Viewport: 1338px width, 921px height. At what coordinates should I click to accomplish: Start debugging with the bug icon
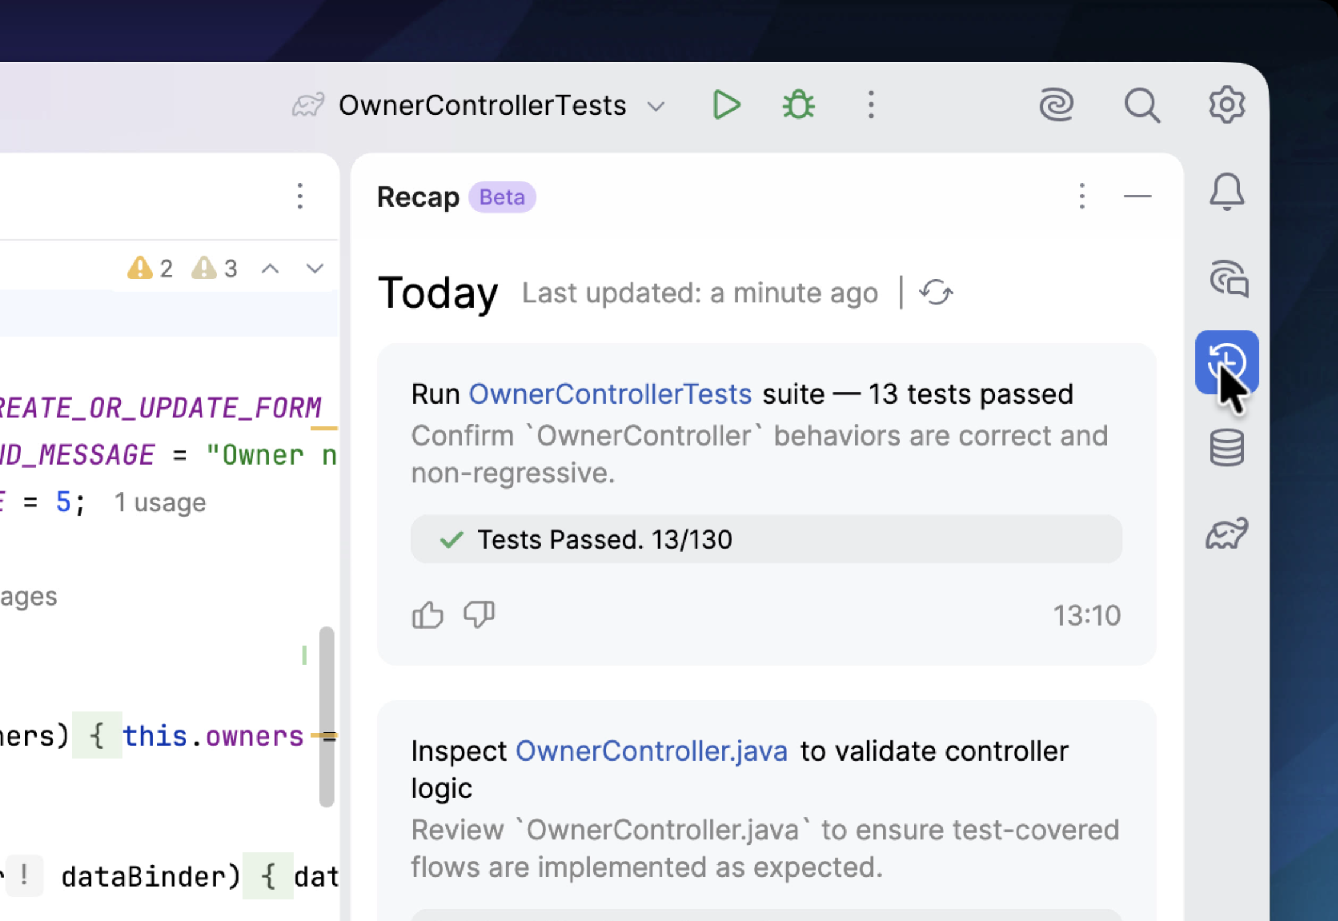(x=798, y=105)
